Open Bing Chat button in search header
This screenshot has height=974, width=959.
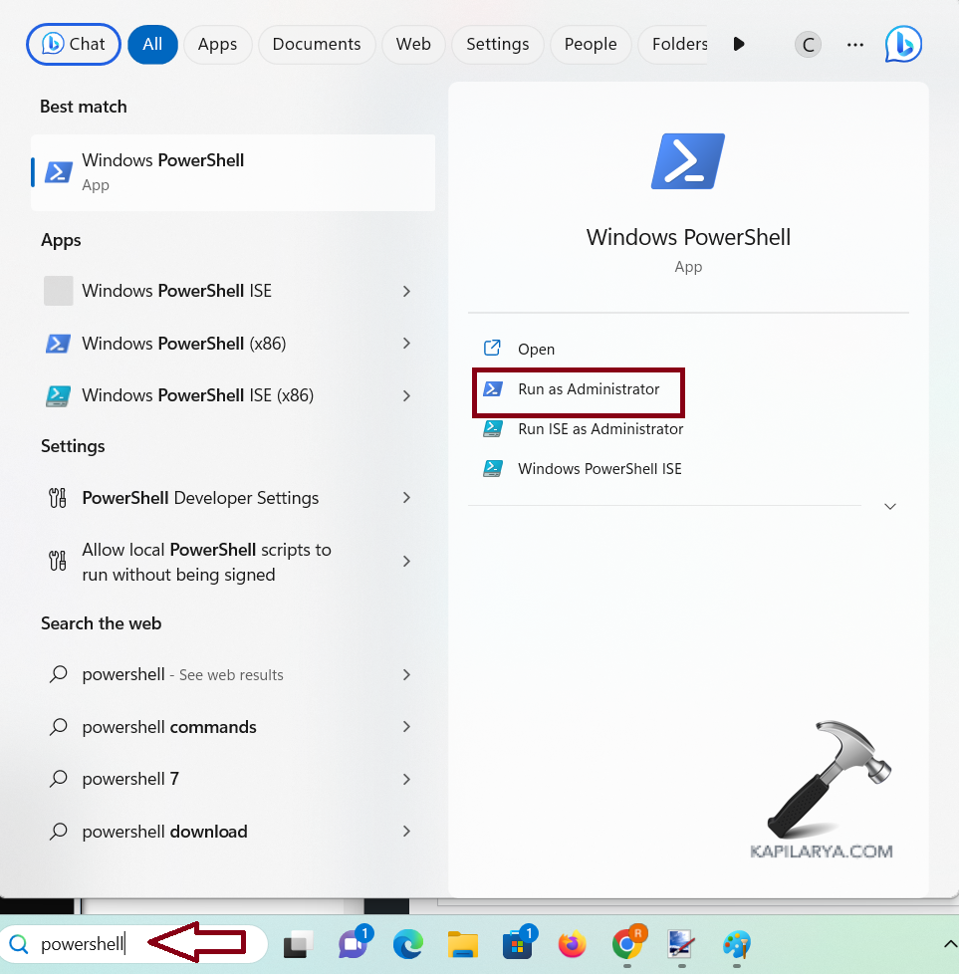[74, 44]
